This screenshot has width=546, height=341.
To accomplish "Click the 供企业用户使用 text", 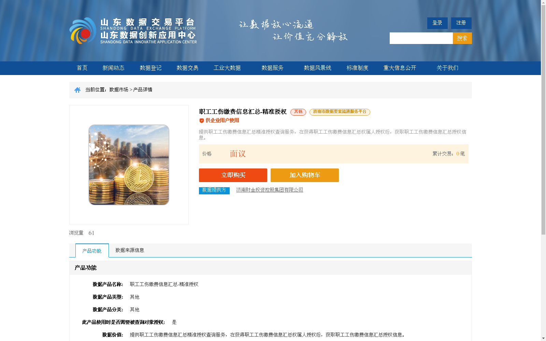I will (x=222, y=120).
